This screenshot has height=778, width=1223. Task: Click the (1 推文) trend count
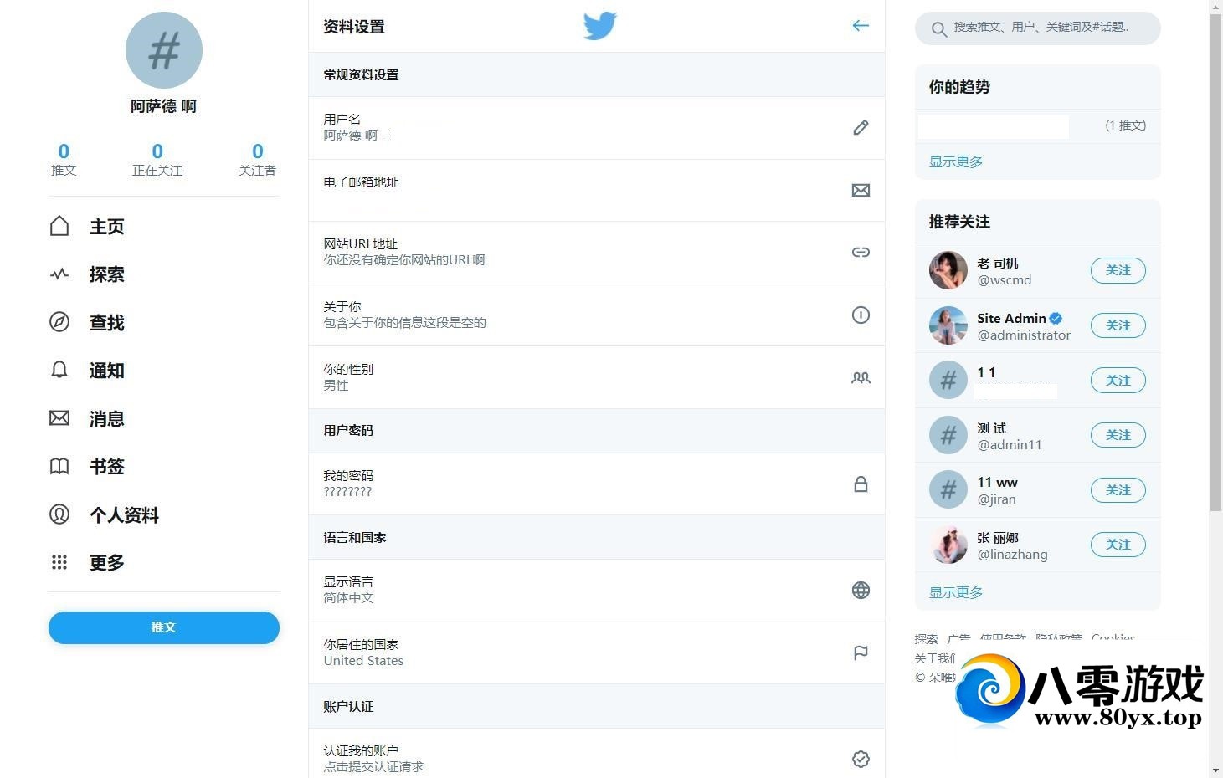pyautogui.click(x=1126, y=125)
